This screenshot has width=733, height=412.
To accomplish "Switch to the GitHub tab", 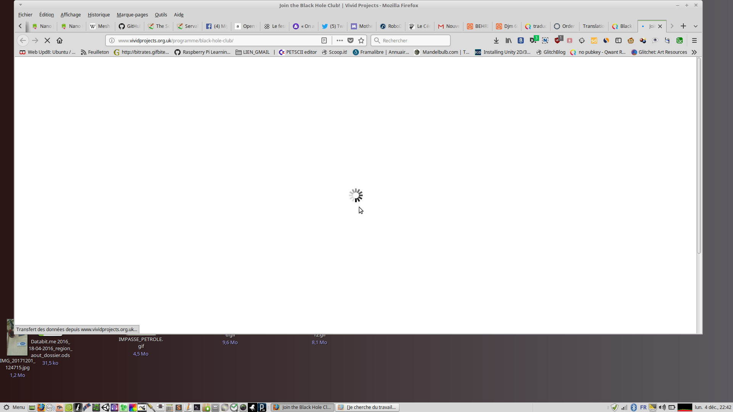I will click(129, 26).
